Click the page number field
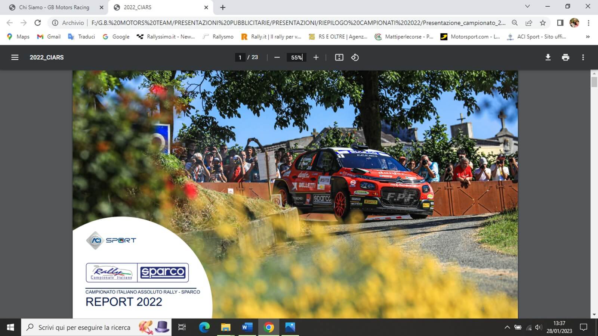This screenshot has height=336, width=598. 240,57
